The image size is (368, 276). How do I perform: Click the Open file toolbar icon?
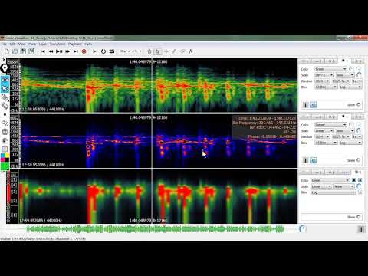tap(15, 51)
